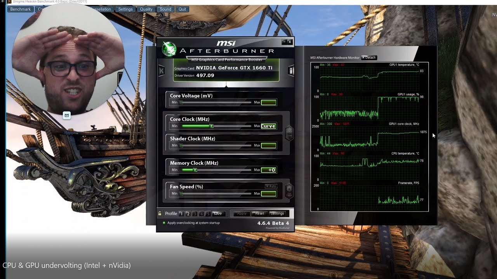Viewport: 497px width, 279px height.
Task: Open the MSI Kombustor K button
Action: 162,71
